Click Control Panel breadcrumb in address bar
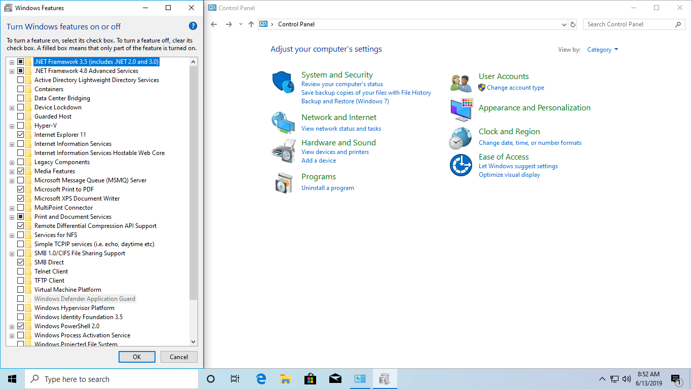The width and height of the screenshot is (692, 389). click(x=296, y=24)
